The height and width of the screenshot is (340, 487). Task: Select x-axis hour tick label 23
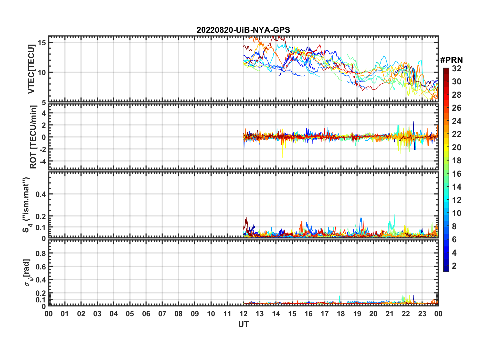click(422, 314)
